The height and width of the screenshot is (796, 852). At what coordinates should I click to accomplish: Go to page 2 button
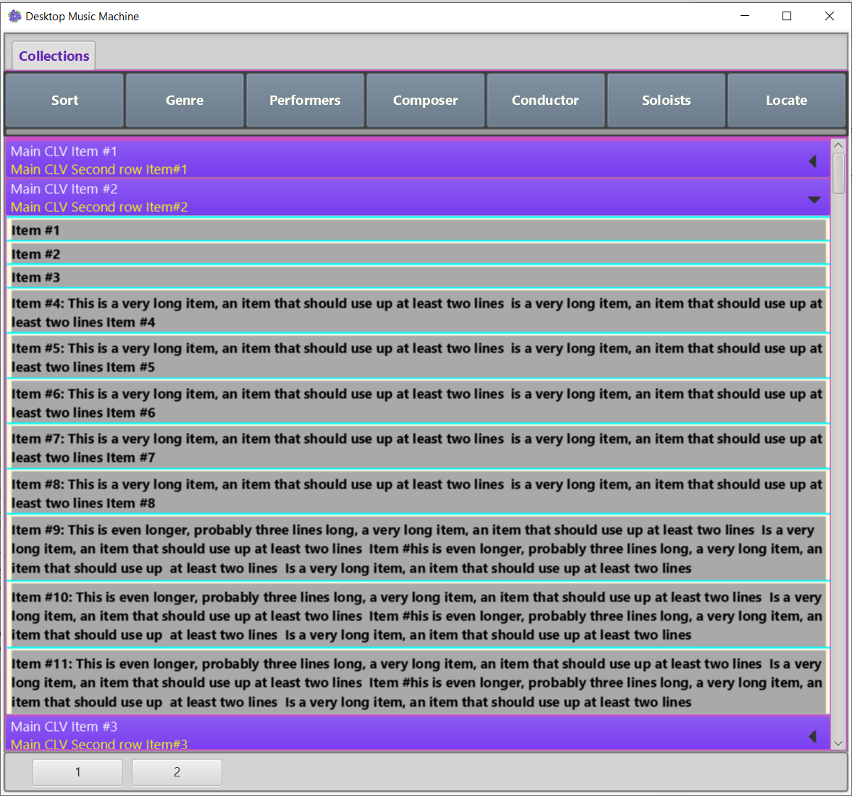click(177, 772)
